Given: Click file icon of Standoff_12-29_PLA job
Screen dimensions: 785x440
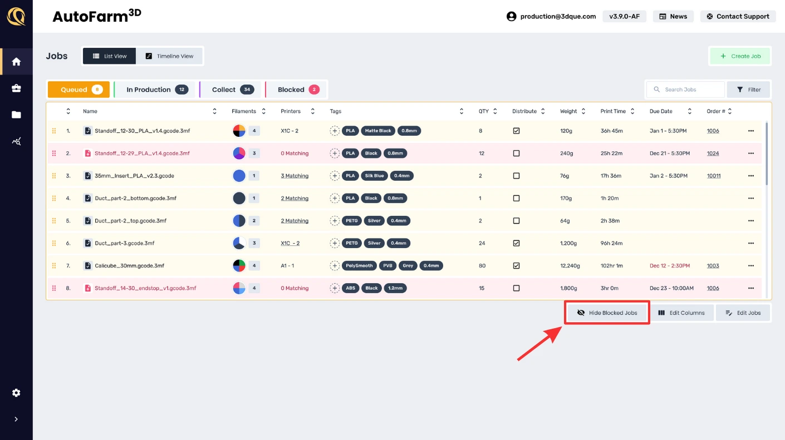Looking at the screenshot, I should click(x=87, y=153).
